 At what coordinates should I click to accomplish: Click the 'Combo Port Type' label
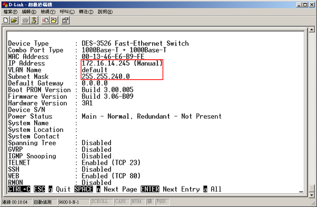(x=35, y=50)
